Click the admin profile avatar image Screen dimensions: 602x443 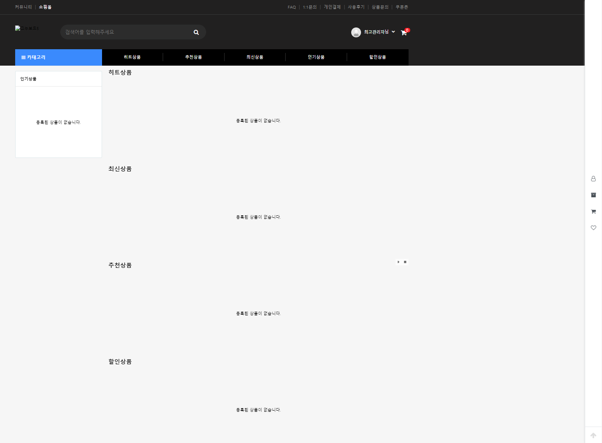(x=356, y=32)
